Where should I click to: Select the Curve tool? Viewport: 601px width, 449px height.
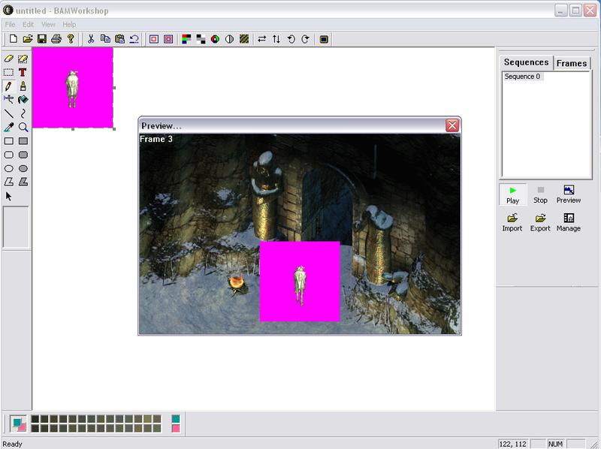pyautogui.click(x=23, y=113)
